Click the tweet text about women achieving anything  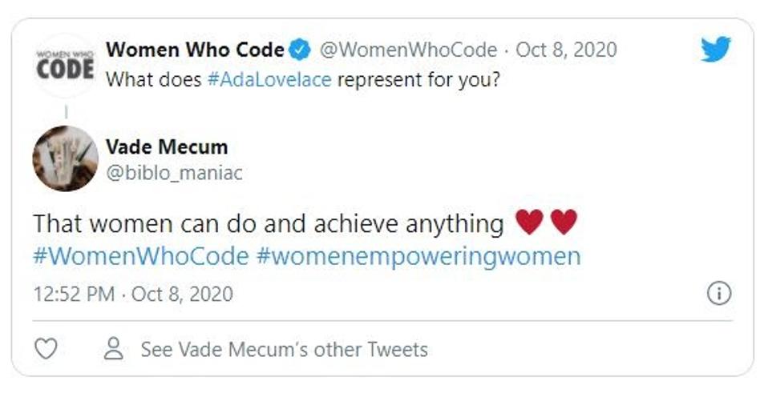click(269, 223)
